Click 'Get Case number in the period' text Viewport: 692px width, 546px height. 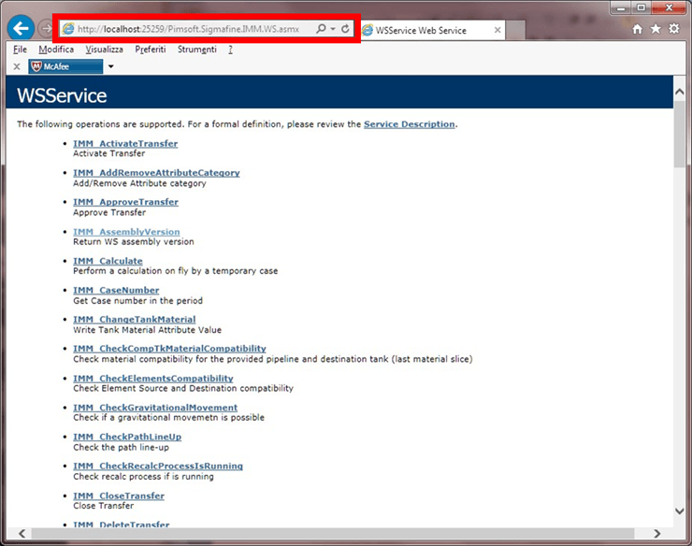pyautogui.click(x=137, y=301)
